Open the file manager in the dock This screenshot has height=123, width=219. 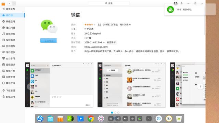(50, 119)
